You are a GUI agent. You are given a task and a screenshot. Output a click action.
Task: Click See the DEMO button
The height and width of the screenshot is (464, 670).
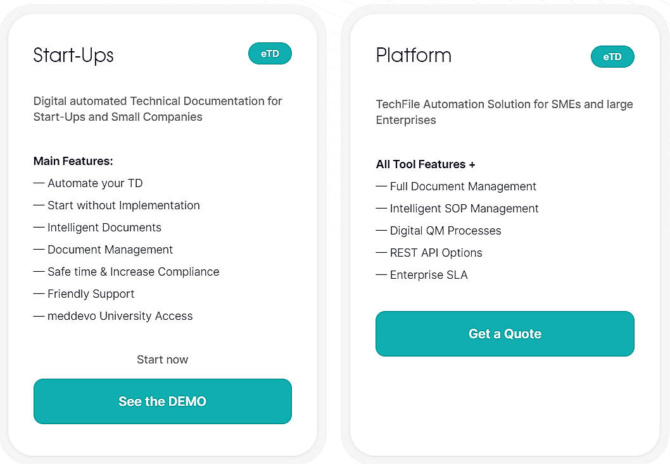(x=162, y=401)
